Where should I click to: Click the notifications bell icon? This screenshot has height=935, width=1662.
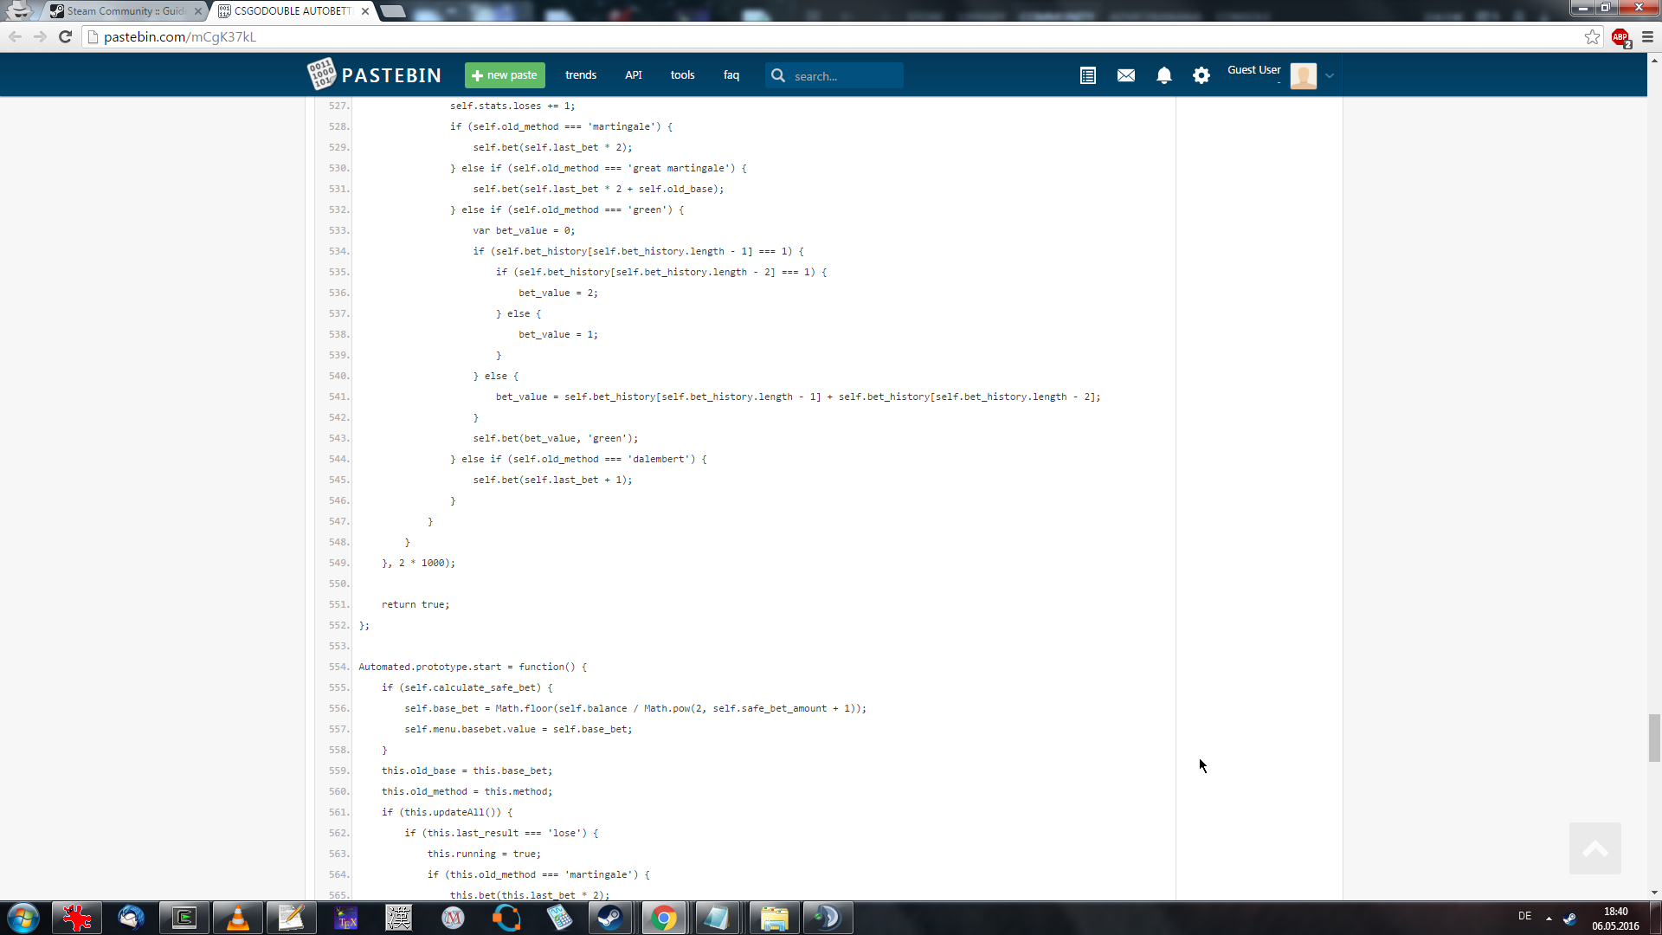click(x=1164, y=76)
